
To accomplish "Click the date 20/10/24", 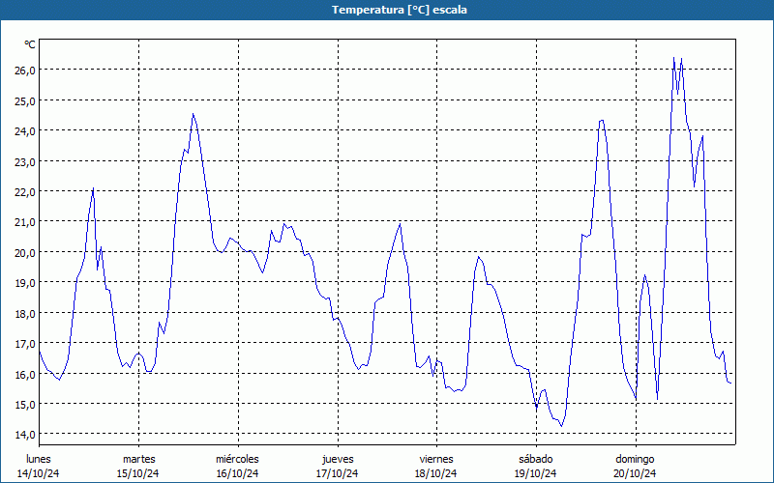I will 635,473.
